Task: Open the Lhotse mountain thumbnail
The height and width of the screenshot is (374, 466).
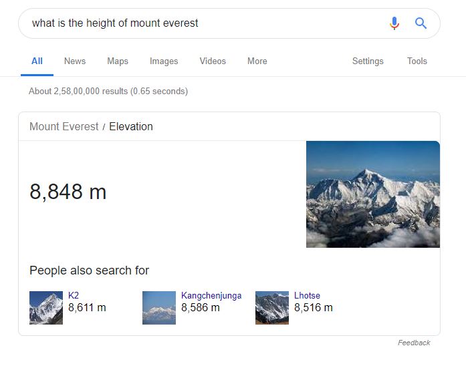Action: pos(272,308)
